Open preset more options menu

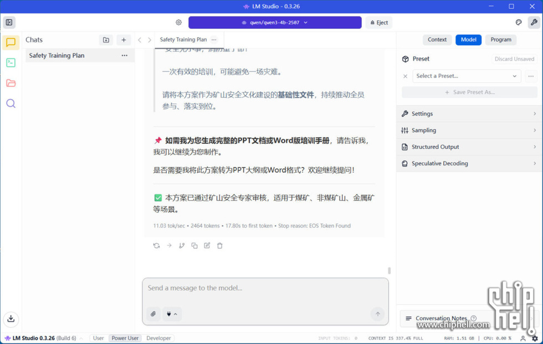coord(531,76)
